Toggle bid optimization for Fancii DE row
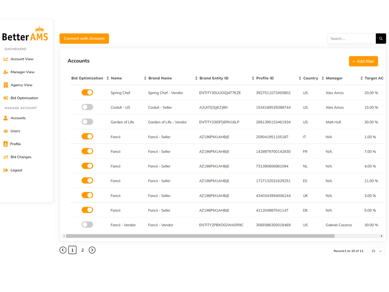Image resolution: width=389 pixels, height=292 pixels. (x=87, y=210)
